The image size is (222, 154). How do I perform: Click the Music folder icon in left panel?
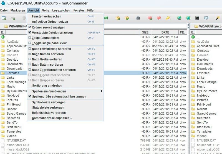3,86
